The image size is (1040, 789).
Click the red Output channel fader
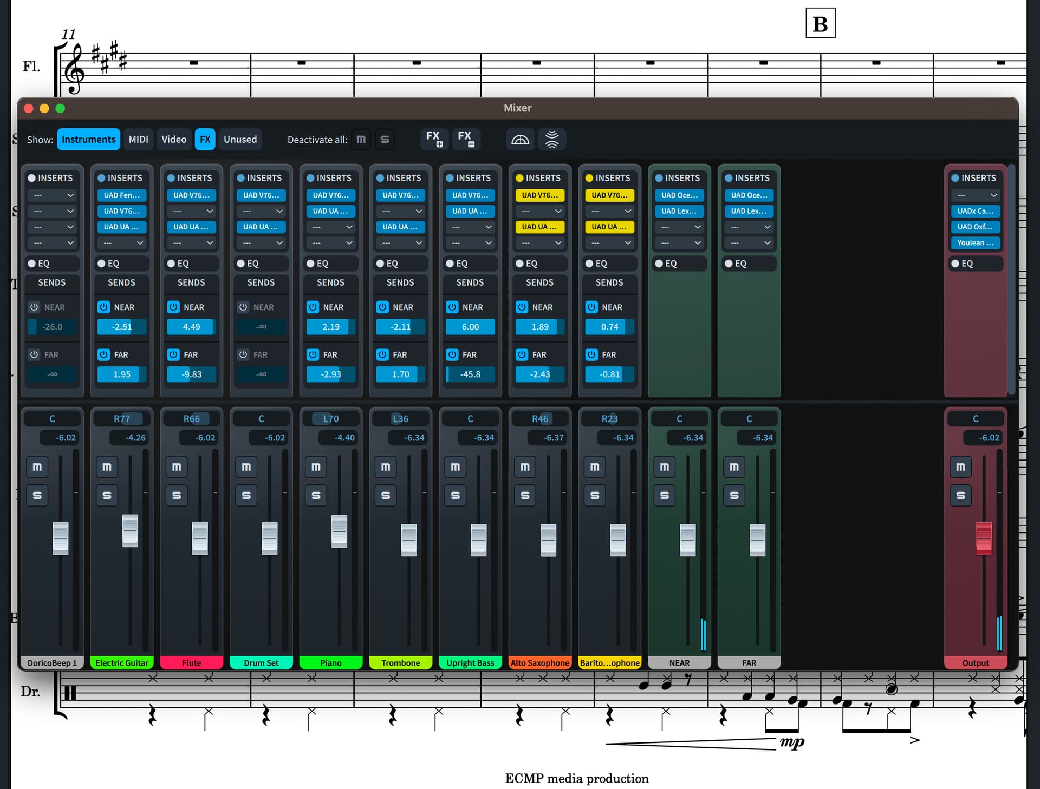coord(984,538)
